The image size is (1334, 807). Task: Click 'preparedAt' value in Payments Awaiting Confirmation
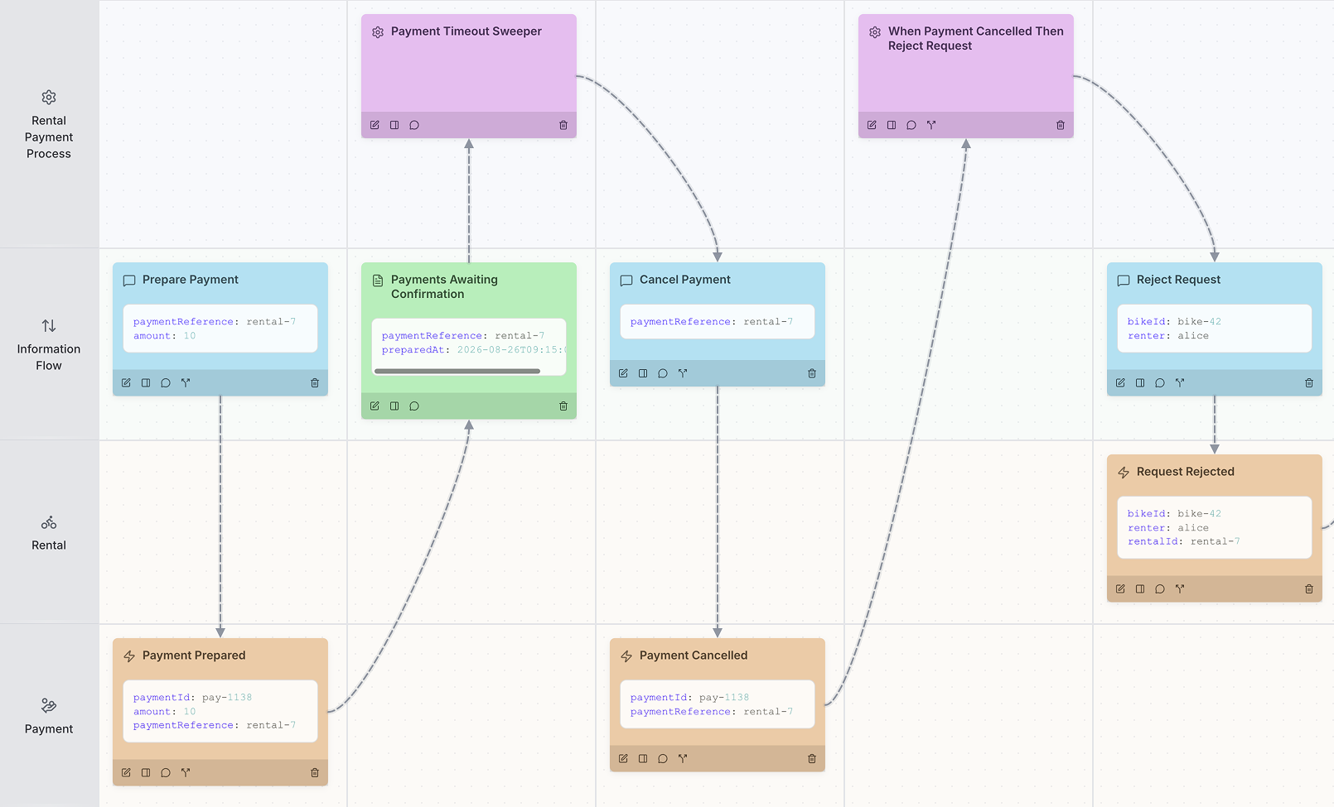511,350
